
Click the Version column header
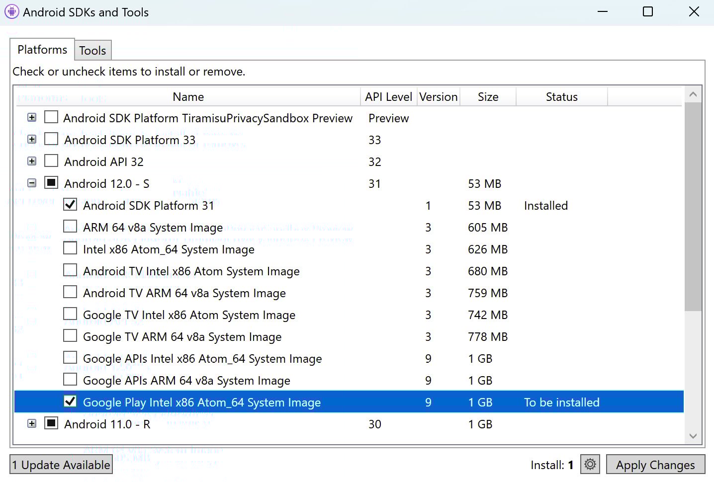click(x=438, y=97)
